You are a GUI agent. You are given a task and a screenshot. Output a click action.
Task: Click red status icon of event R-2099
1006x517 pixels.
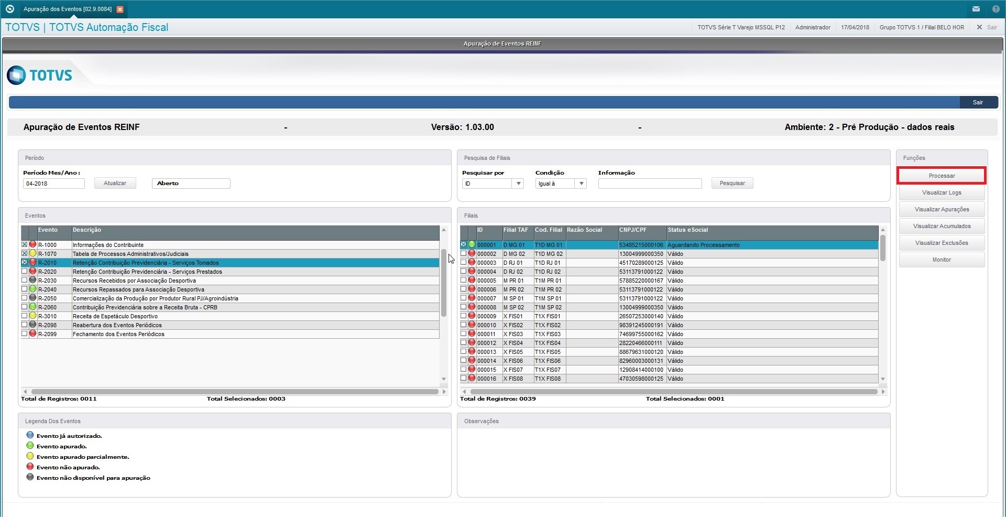click(x=32, y=333)
